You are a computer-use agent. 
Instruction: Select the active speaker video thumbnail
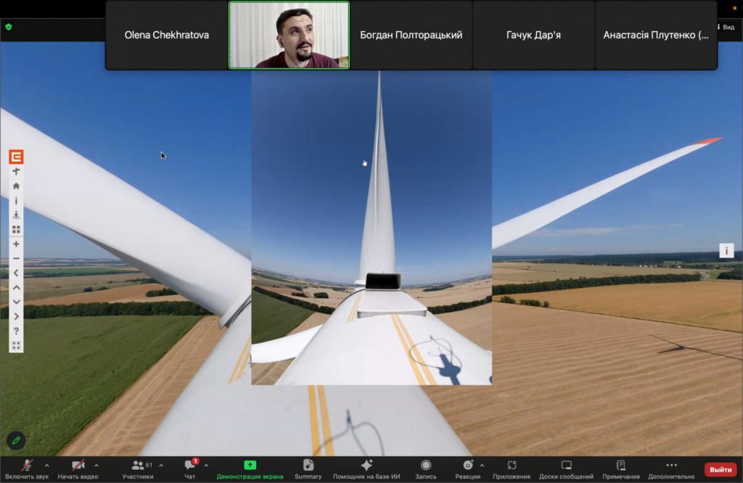pyautogui.click(x=289, y=35)
